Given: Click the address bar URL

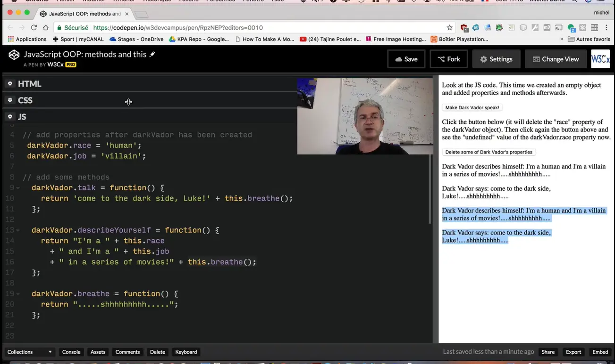Looking at the screenshot, I should tap(178, 28).
